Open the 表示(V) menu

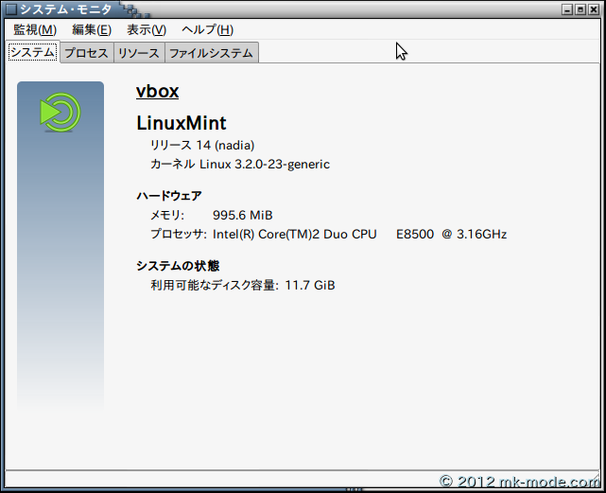[146, 30]
